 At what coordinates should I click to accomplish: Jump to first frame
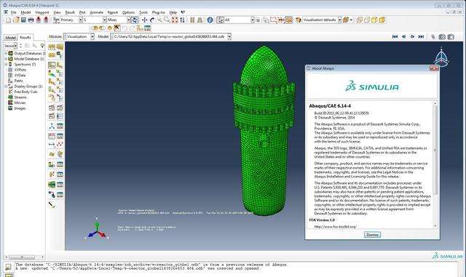(x=395, y=36)
